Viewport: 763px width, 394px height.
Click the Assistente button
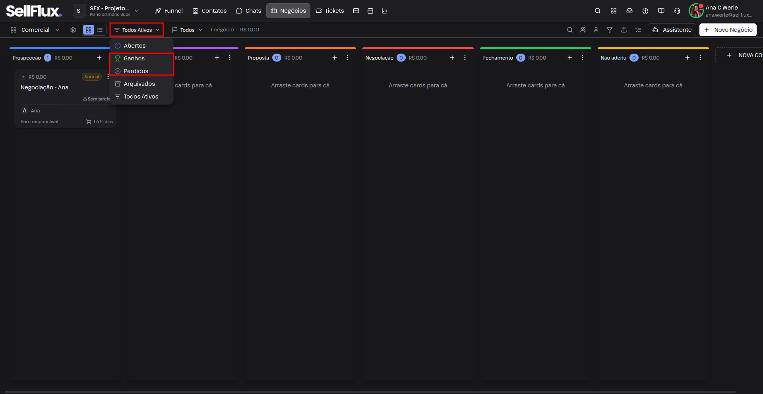pyautogui.click(x=672, y=30)
